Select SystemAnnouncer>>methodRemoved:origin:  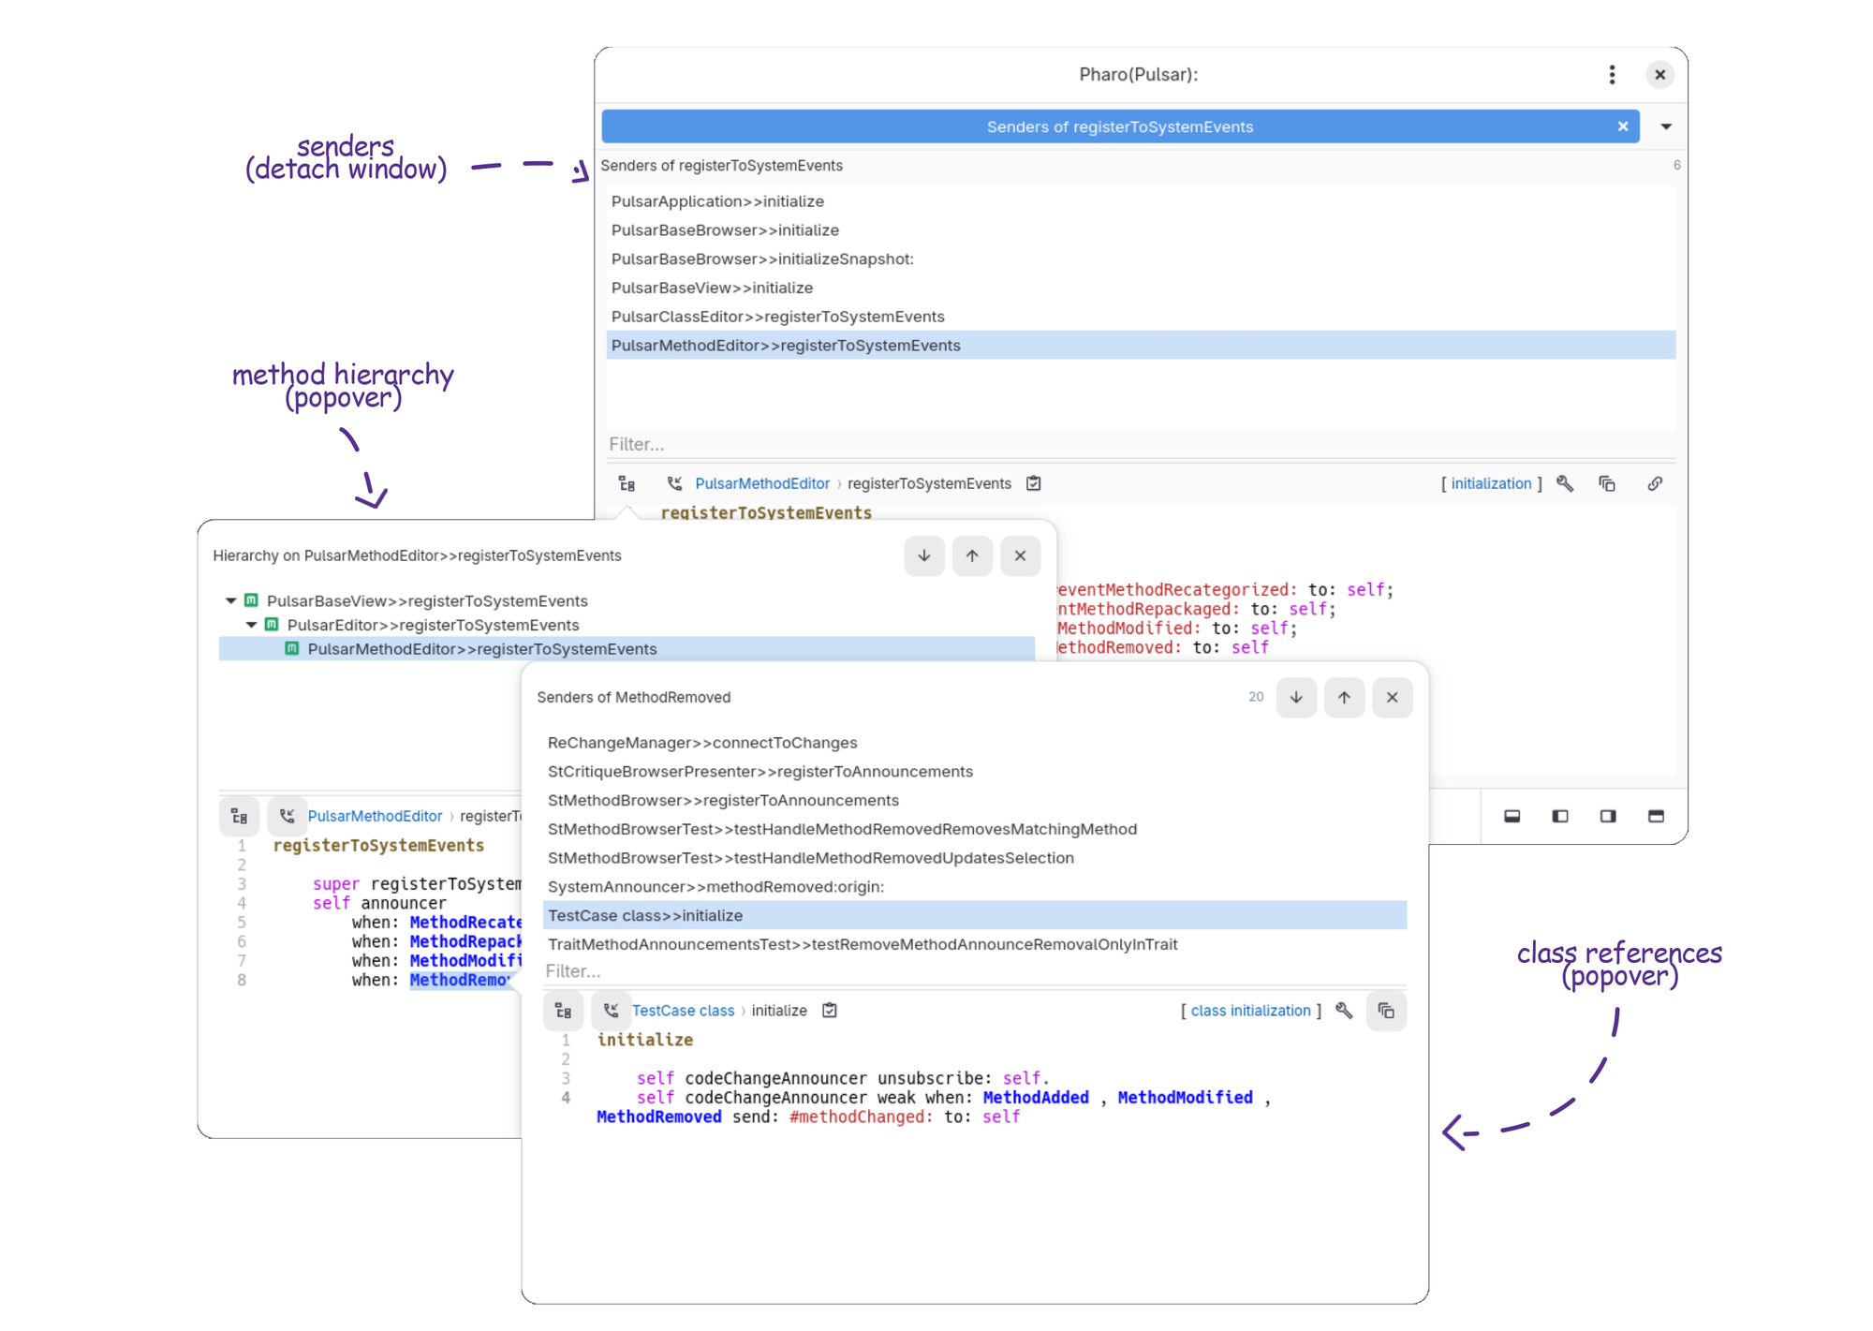[974, 887]
